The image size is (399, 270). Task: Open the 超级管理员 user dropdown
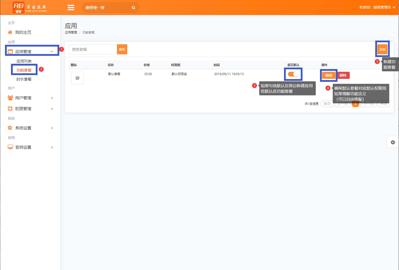pyautogui.click(x=377, y=7)
